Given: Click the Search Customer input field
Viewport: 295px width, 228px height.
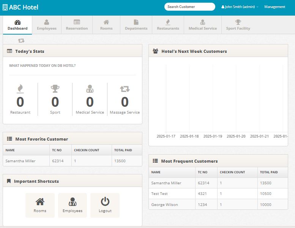Looking at the screenshot, I should (190, 7).
